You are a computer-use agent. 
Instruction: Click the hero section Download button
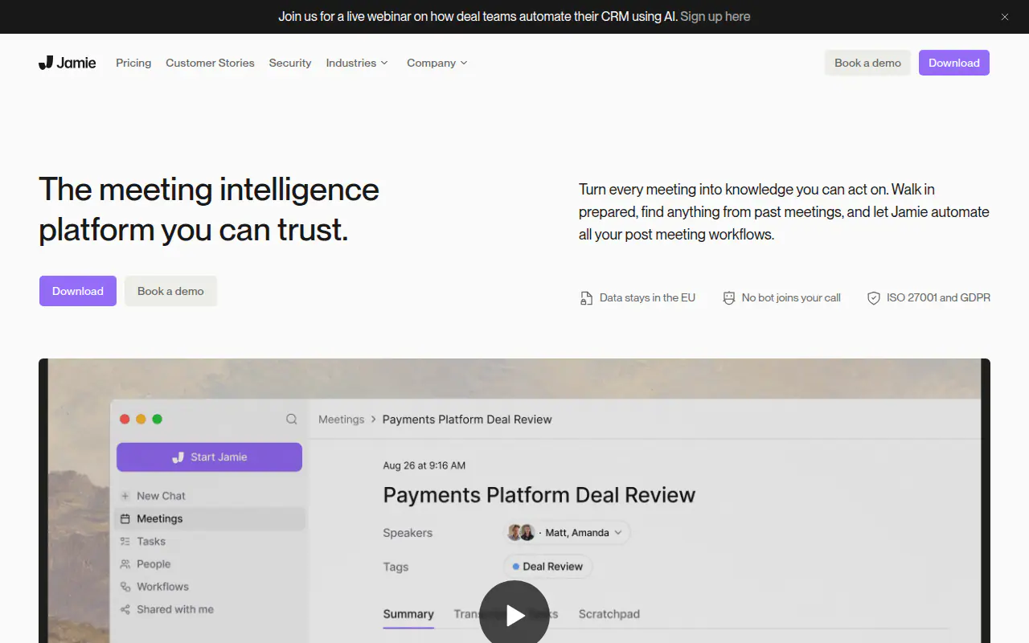[78, 291]
